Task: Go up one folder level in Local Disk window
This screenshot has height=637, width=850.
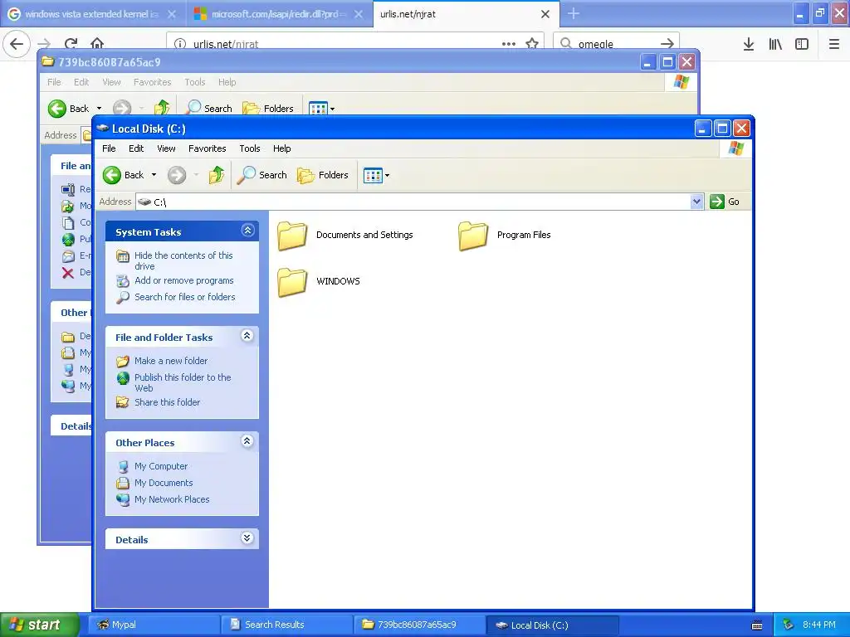Action: coord(217,175)
